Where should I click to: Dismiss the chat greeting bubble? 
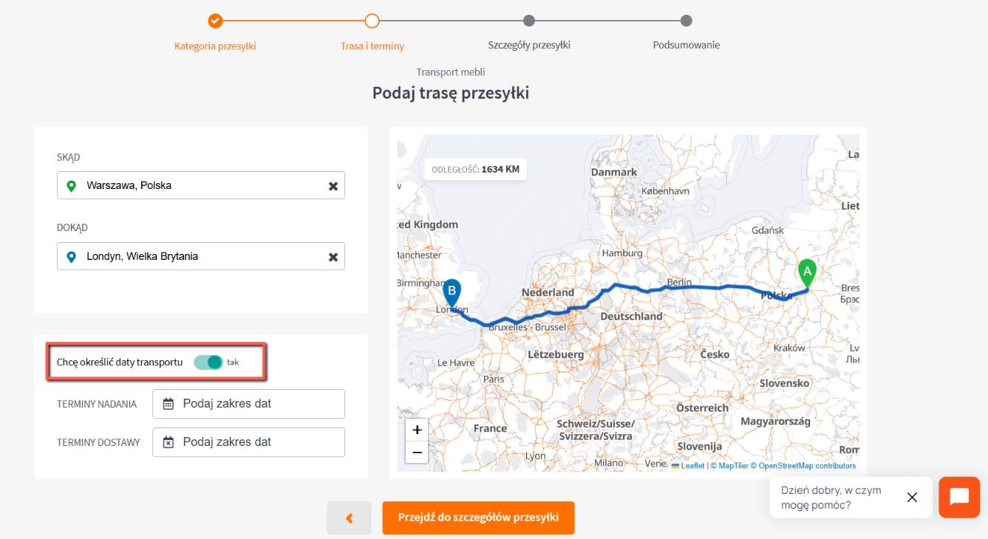(912, 497)
